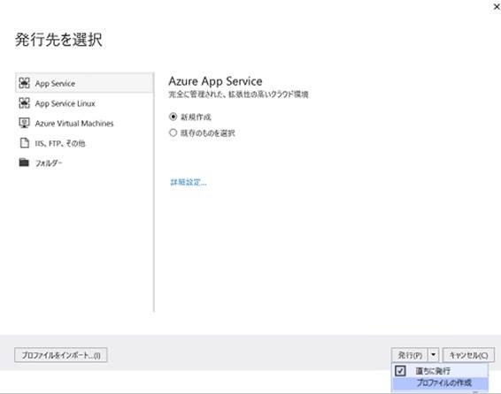This screenshot has height=394, width=501.
Task: Choose the IIS、FTP、その他 option
Action: [x=84, y=143]
